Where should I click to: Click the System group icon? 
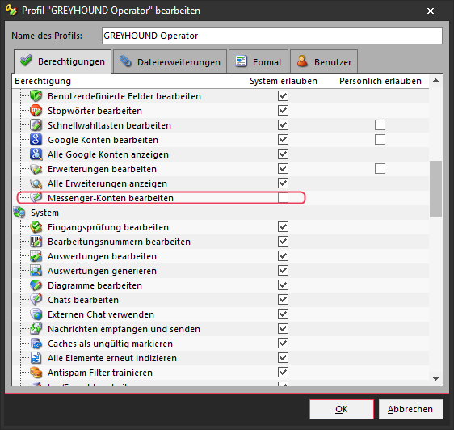click(x=19, y=213)
